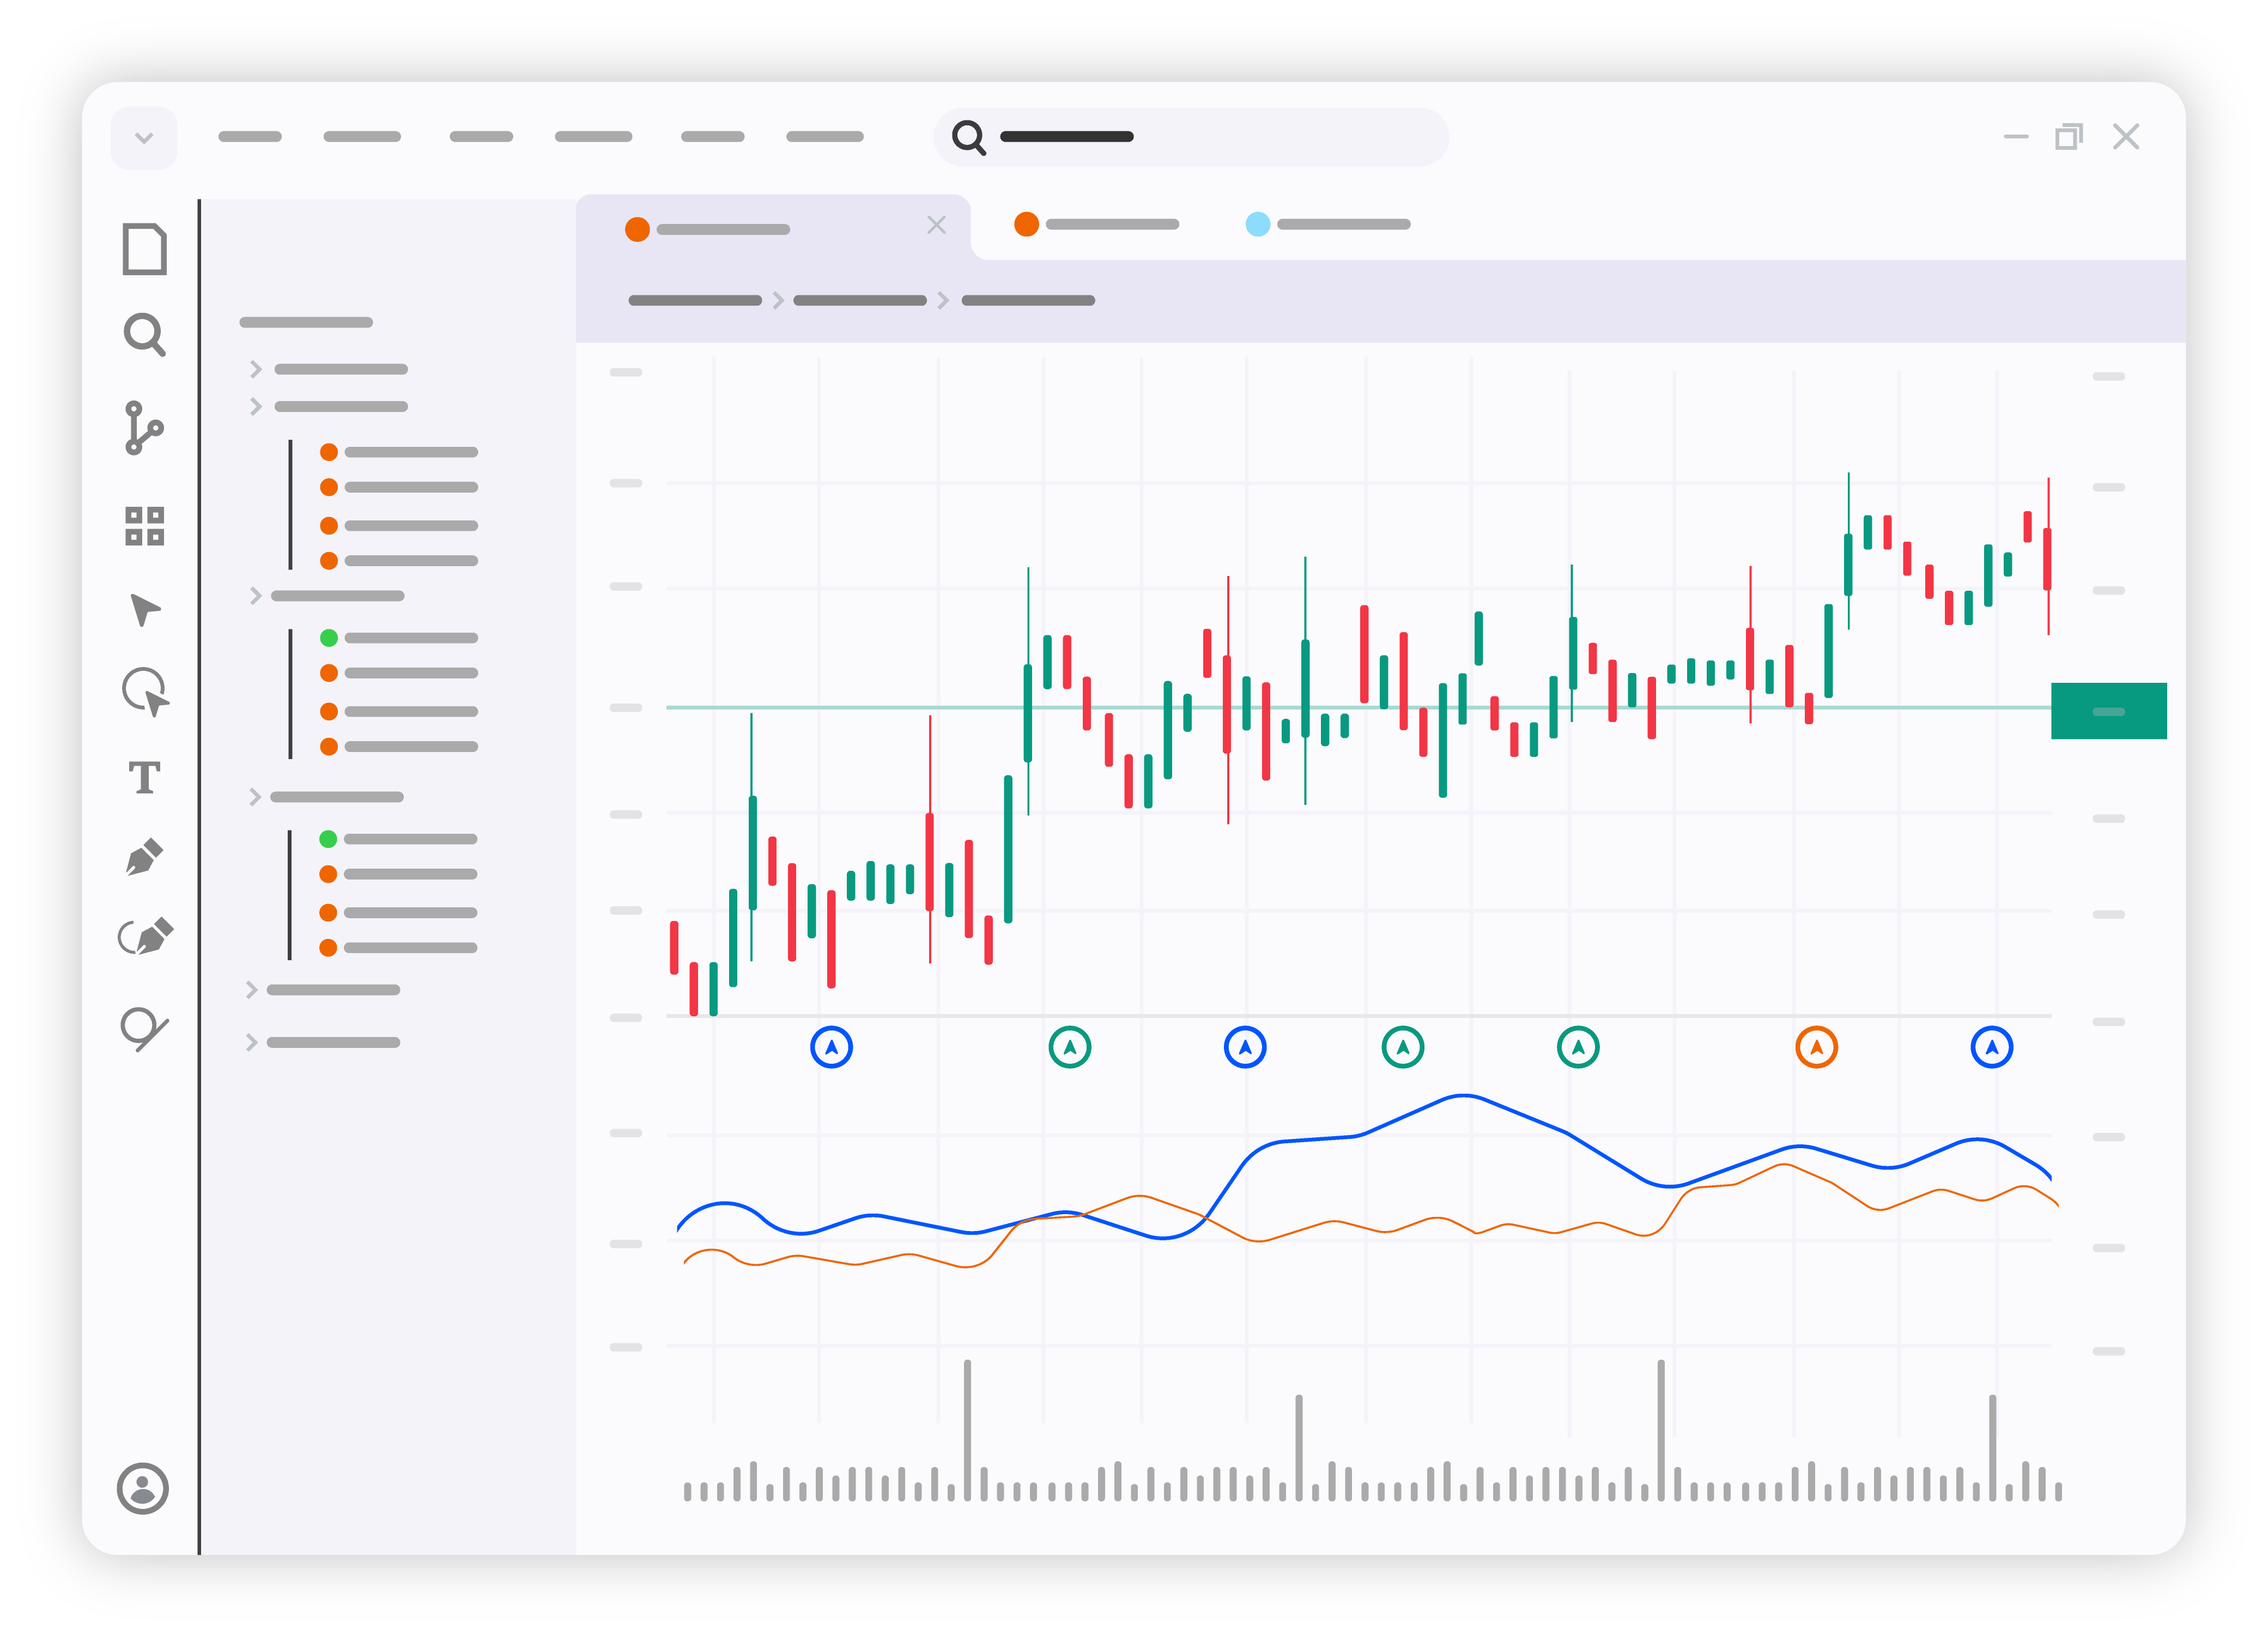Viewport: 2268px width, 1637px height.
Task: Click the second green status dot in tree
Action: (x=327, y=839)
